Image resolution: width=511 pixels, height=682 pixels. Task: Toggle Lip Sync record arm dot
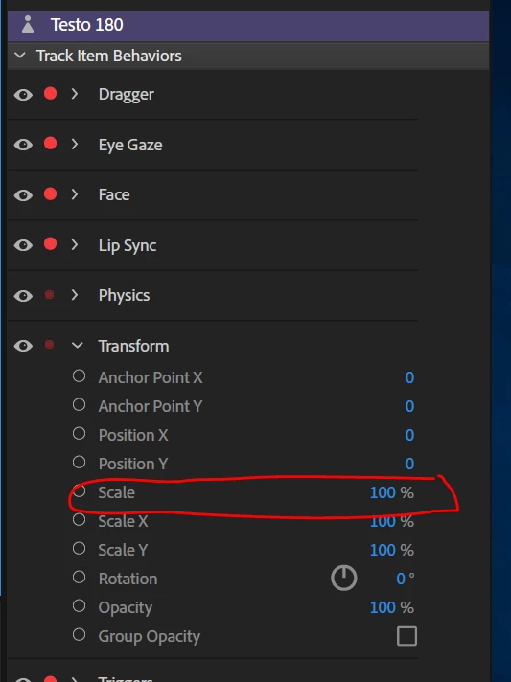pos(50,244)
